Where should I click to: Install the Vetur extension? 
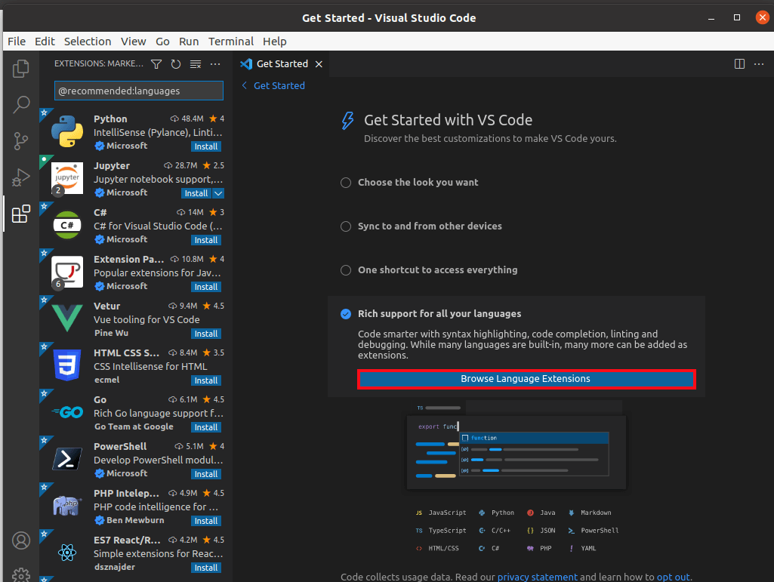[x=206, y=334]
